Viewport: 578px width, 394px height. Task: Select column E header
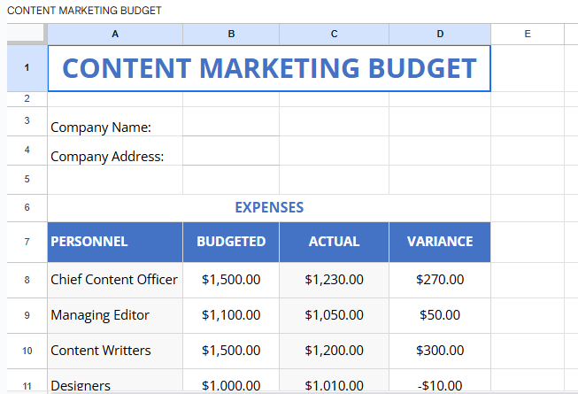click(527, 34)
